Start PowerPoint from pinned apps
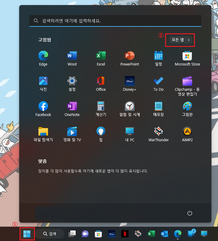218x241 pixels. point(130,58)
